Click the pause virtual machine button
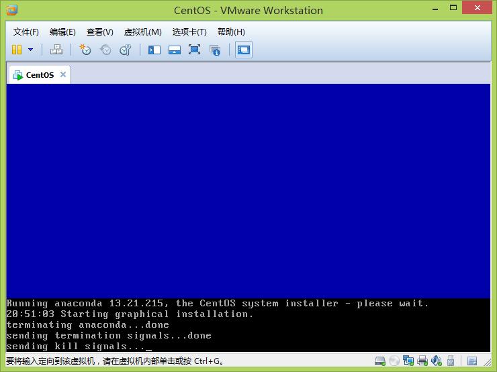 click(17, 50)
